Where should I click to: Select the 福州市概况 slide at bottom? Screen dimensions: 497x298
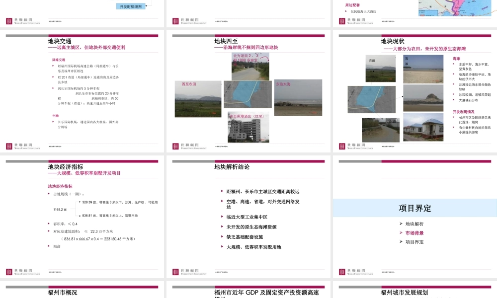(82, 290)
